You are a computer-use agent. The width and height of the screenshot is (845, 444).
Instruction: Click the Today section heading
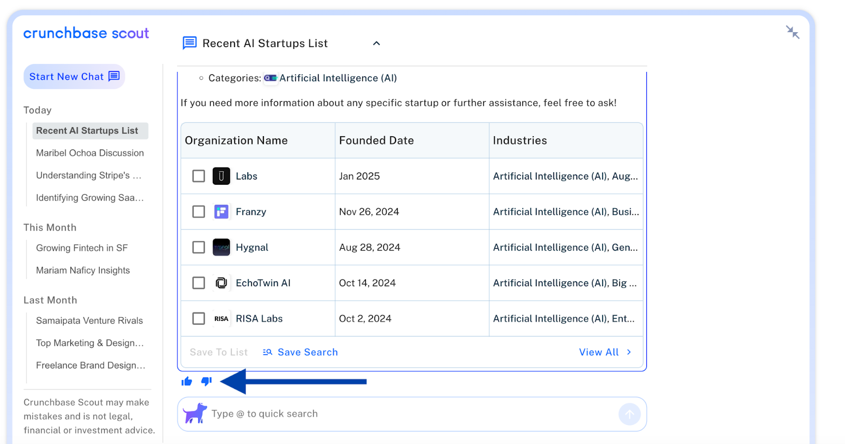37,110
